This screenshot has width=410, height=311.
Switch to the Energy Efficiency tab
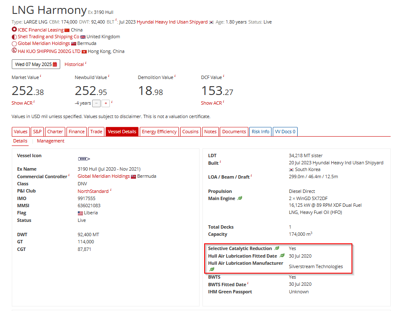click(x=159, y=132)
